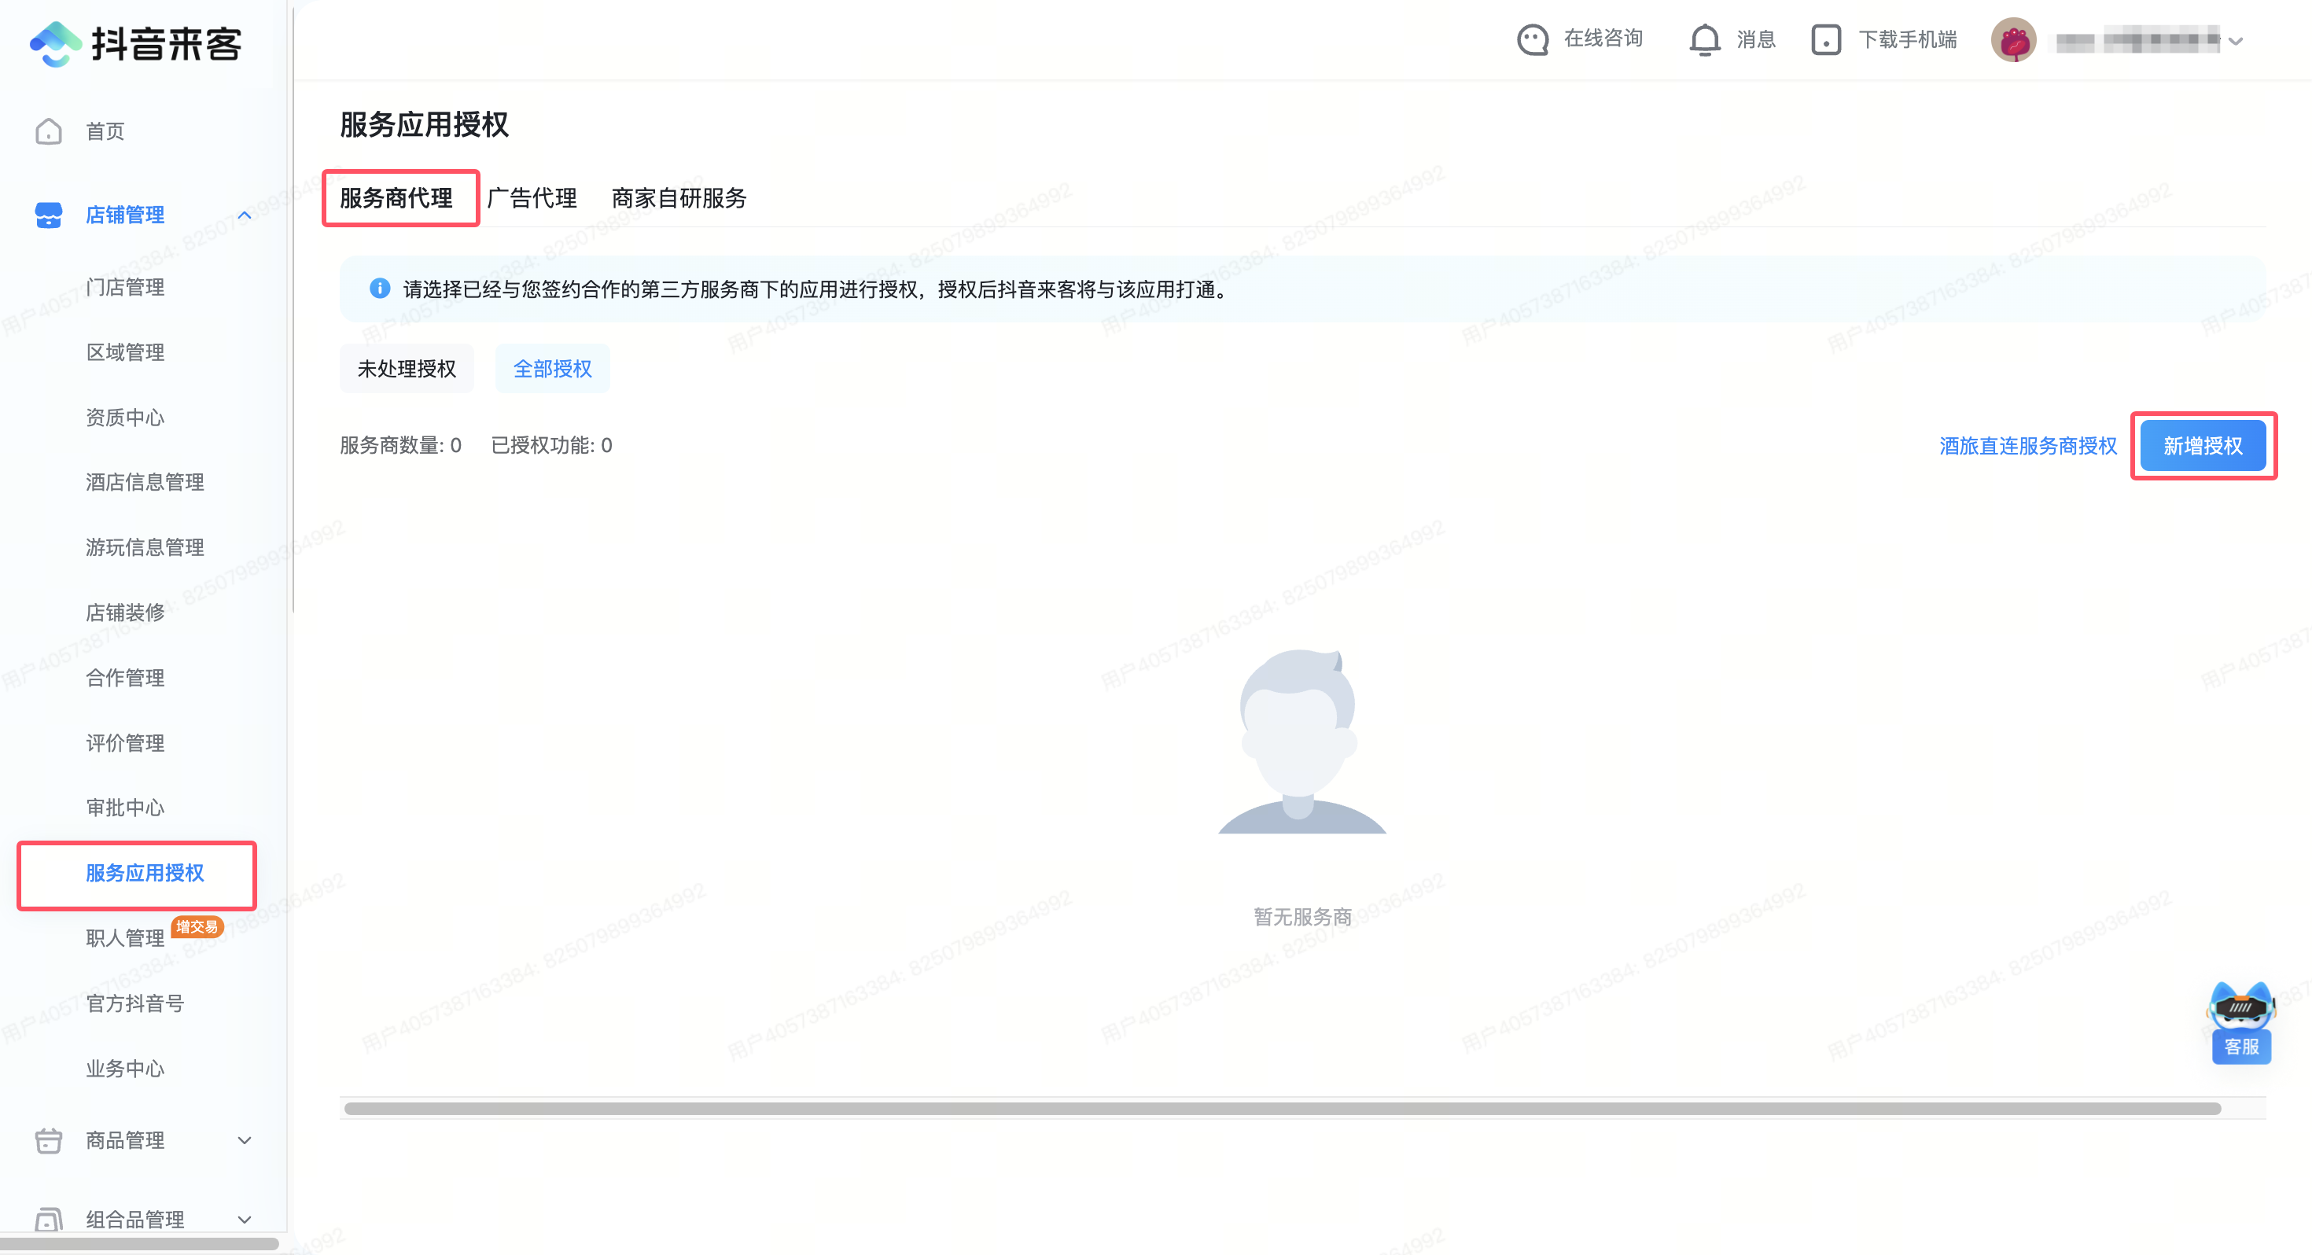Click the 商品管理 basket icon
The image size is (2312, 1255).
(50, 1140)
